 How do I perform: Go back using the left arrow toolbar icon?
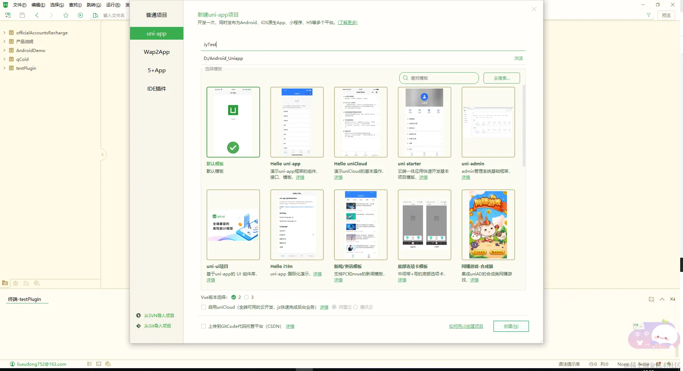(37, 15)
